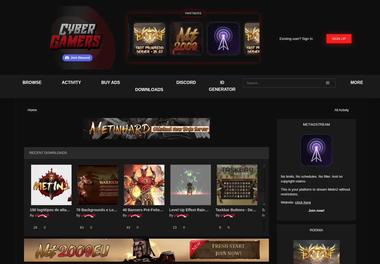
Task: Open the DOWNLOADS menu item
Action: pyautogui.click(x=149, y=89)
